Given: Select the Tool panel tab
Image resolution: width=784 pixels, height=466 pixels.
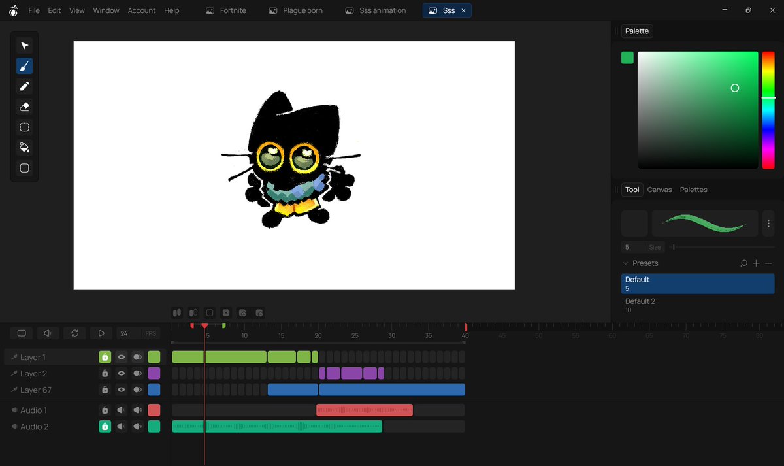Looking at the screenshot, I should coord(632,190).
